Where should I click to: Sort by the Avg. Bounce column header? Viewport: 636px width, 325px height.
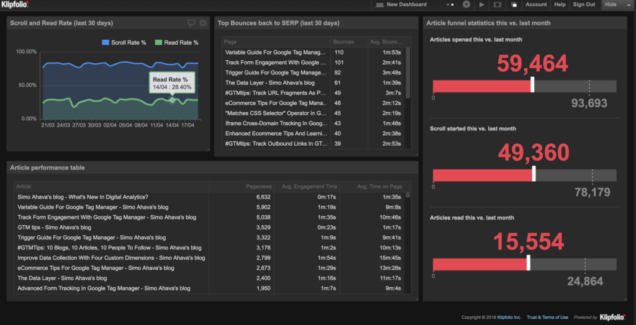[x=386, y=42]
